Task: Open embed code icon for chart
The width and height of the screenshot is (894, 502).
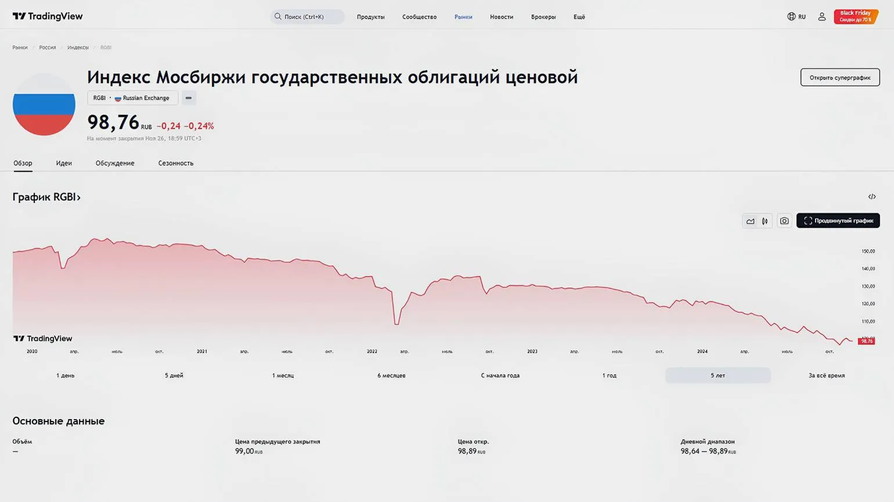Action: click(871, 197)
